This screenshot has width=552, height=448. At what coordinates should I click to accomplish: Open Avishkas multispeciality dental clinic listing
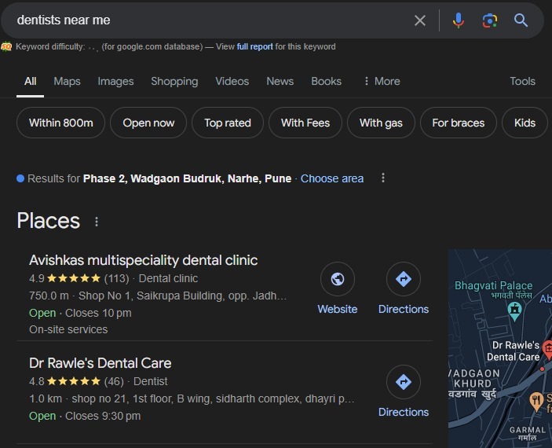(143, 260)
